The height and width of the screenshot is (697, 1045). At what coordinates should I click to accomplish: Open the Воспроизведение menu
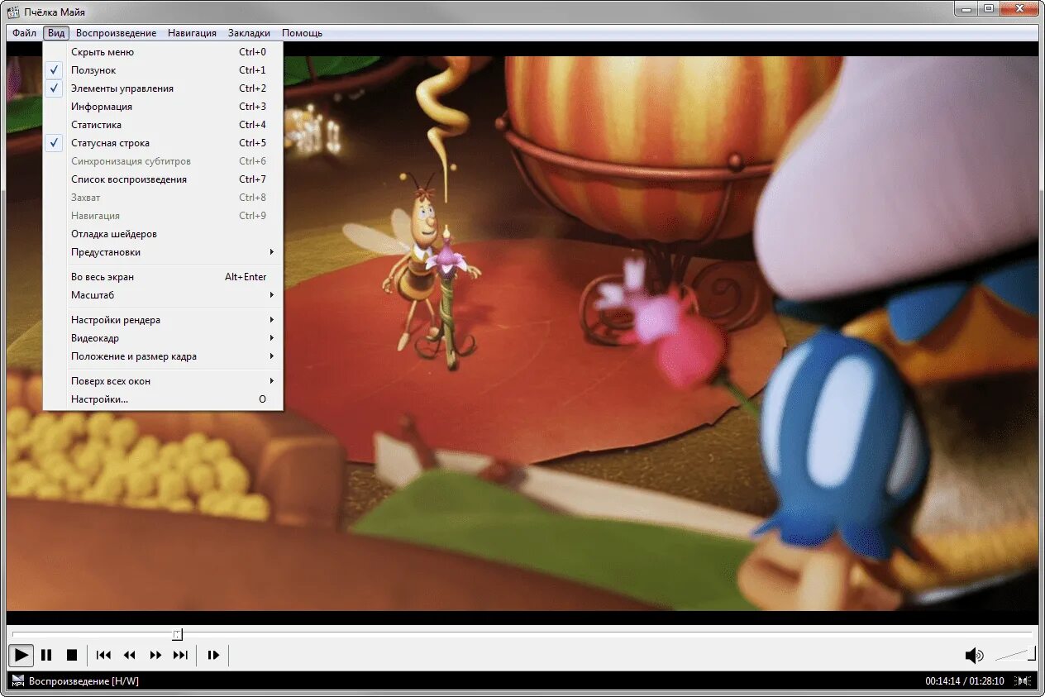coord(116,33)
